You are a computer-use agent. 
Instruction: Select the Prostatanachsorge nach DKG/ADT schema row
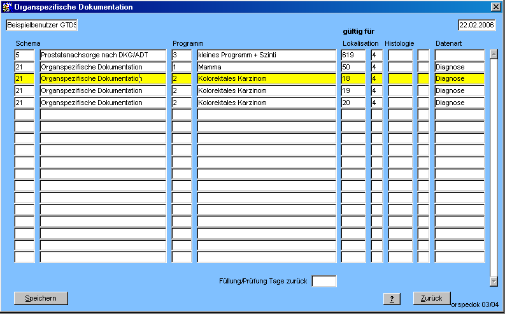(x=103, y=55)
